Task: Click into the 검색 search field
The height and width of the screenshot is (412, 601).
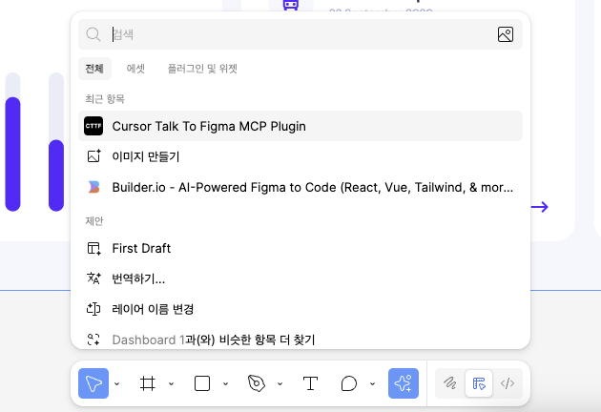Action: pos(300,34)
